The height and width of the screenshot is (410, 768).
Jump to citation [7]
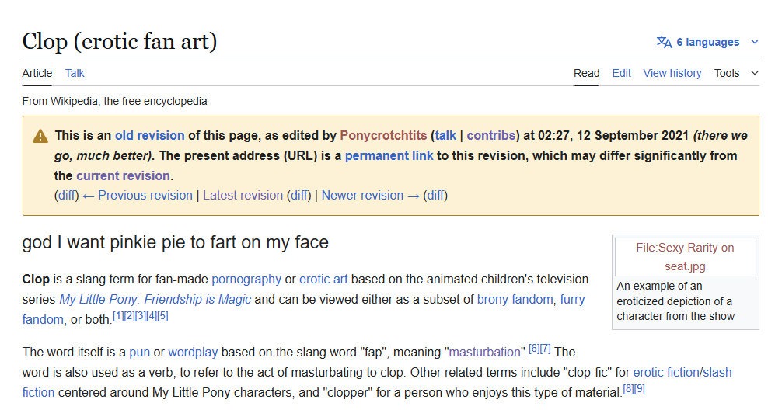point(546,349)
